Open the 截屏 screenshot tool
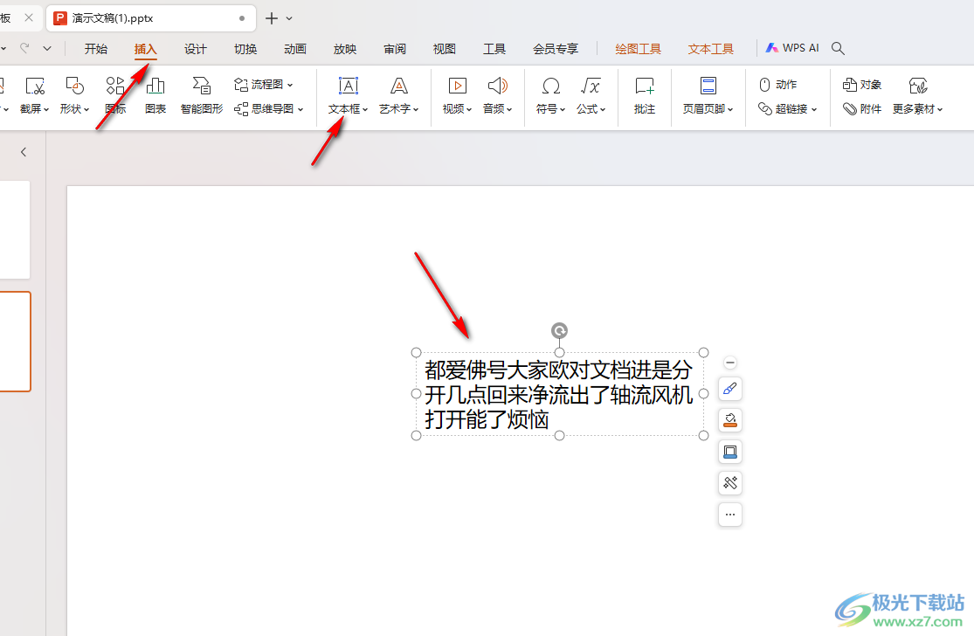Screen dimensions: 974x636 [34, 95]
